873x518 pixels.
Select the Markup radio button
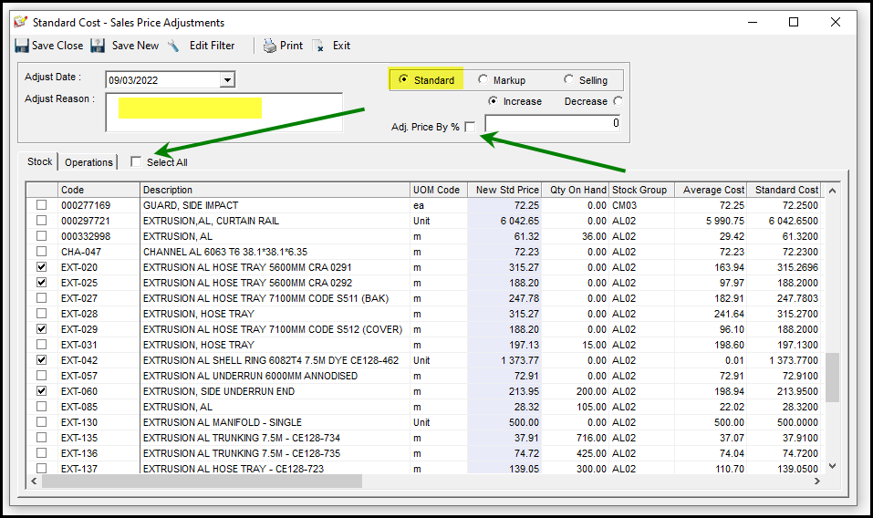(x=483, y=80)
